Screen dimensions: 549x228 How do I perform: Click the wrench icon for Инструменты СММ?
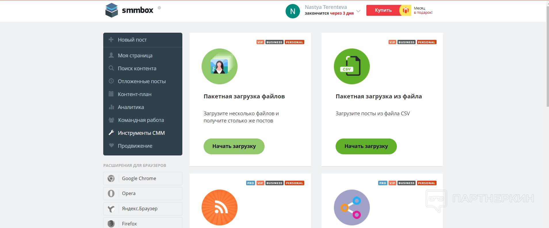(111, 132)
